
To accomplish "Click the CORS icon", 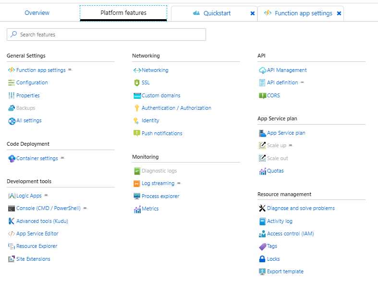I will click(x=262, y=96).
